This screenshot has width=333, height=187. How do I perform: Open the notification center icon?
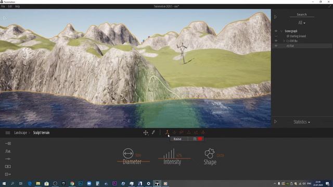pyautogui.click(x=327, y=183)
